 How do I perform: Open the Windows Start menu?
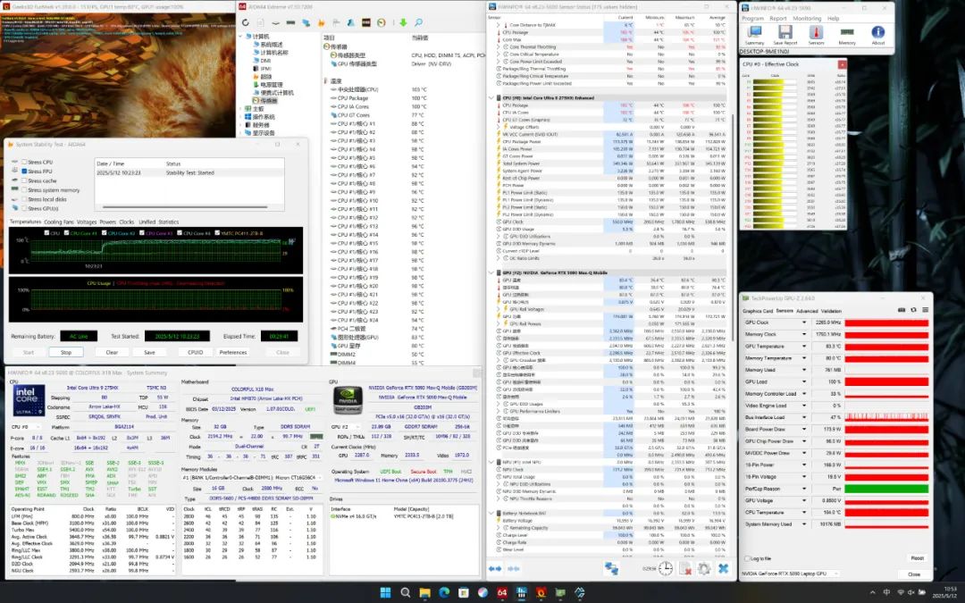385,592
